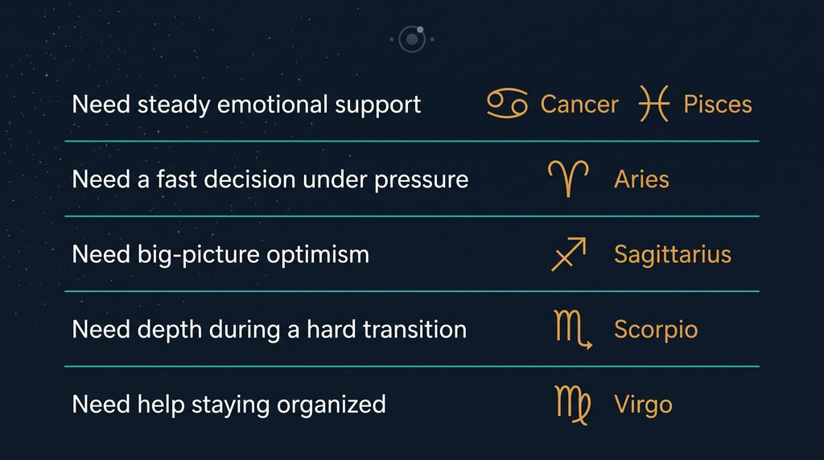Select the Virgo text label
Image resolution: width=824 pixels, height=460 pixels.
643,405
